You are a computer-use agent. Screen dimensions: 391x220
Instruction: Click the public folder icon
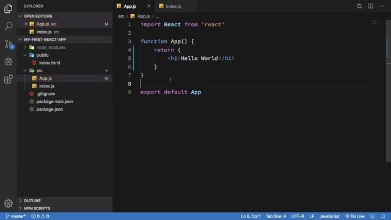[x=32, y=55]
